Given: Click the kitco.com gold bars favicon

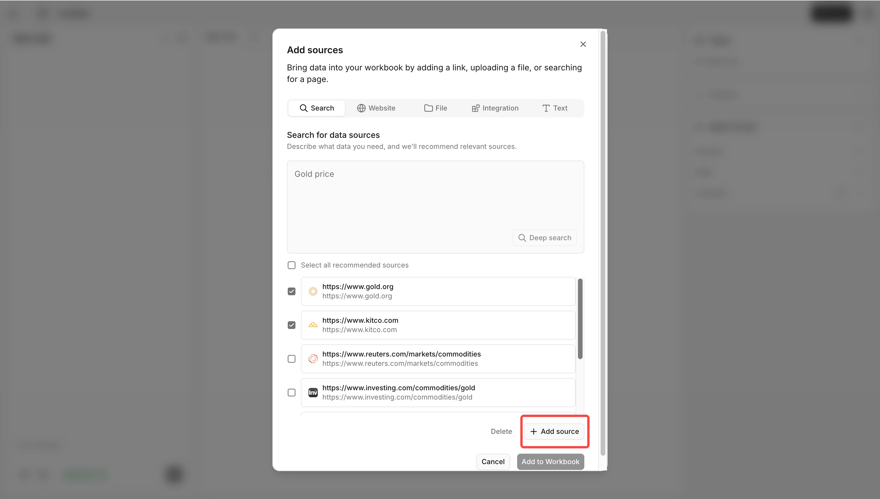Looking at the screenshot, I should coord(313,325).
